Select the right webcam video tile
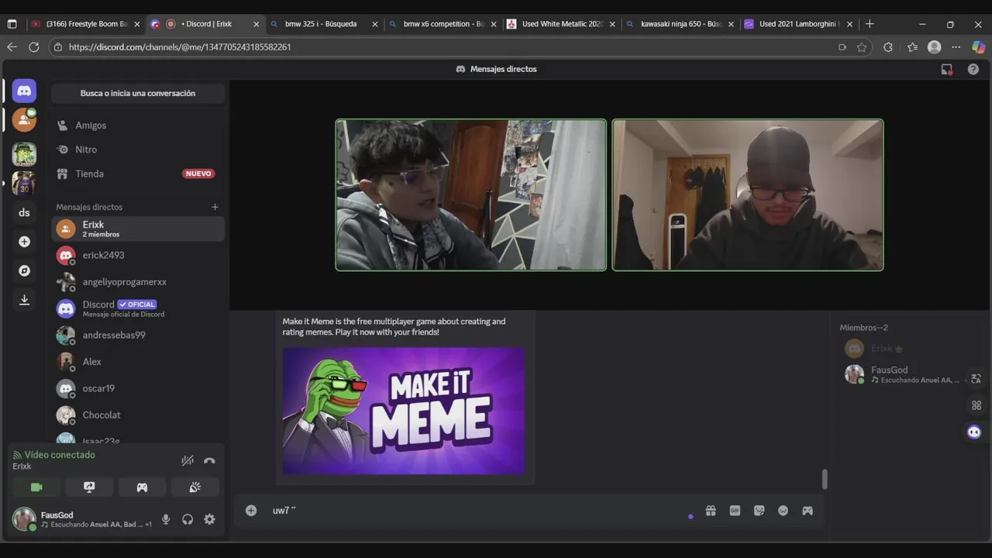This screenshot has width=992, height=558. click(x=748, y=195)
